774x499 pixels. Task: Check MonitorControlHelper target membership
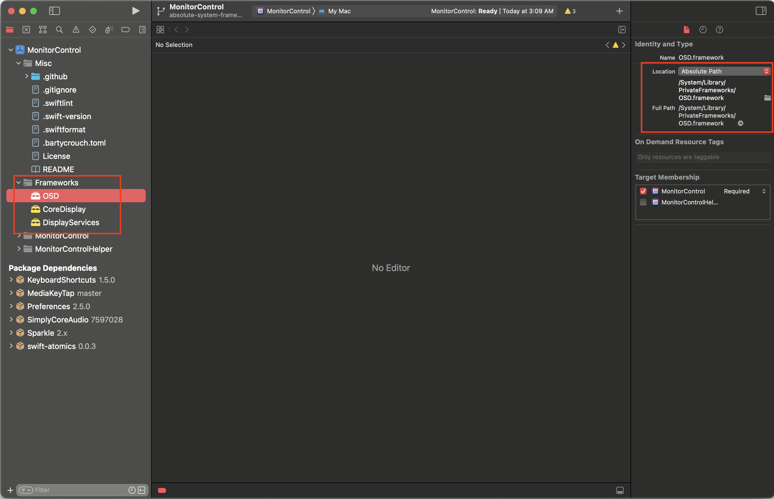point(643,203)
